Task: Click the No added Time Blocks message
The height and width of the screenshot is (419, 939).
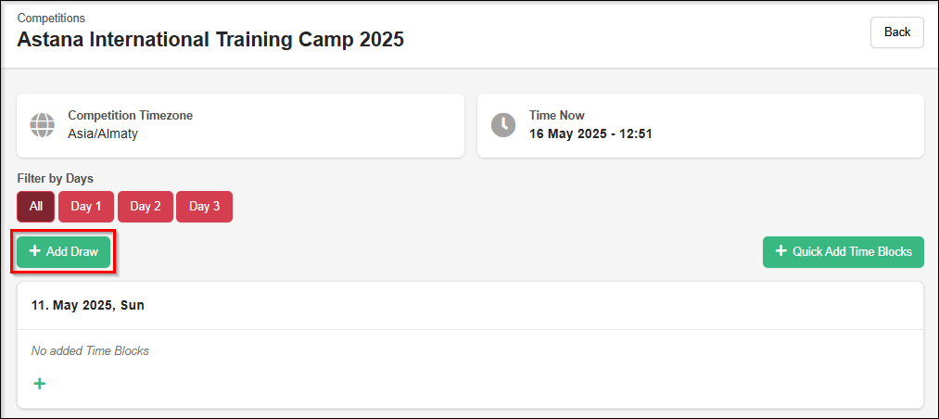Action: point(90,351)
